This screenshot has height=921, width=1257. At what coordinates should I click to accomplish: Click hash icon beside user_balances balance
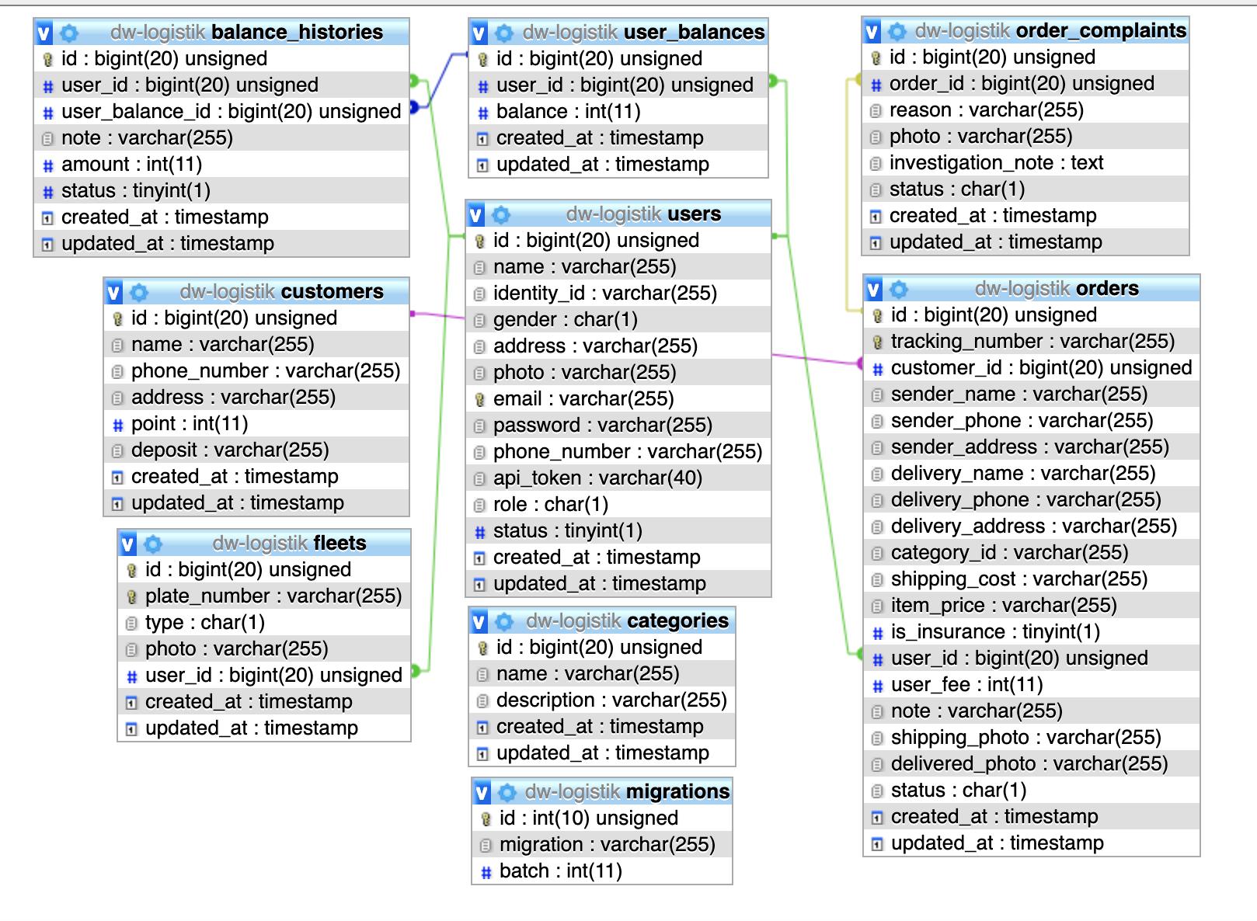482,113
